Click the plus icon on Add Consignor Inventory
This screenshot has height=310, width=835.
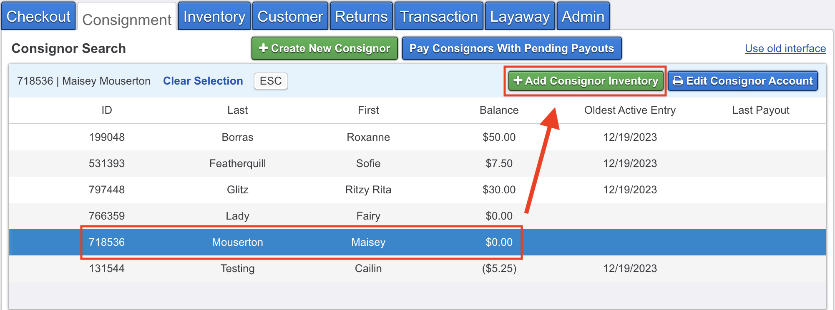click(x=518, y=80)
